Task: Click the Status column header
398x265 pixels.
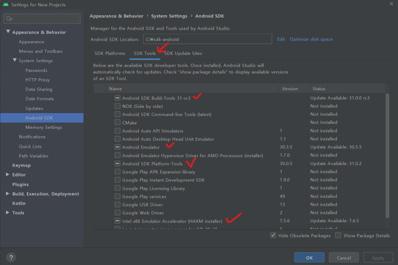Action: click(347, 88)
